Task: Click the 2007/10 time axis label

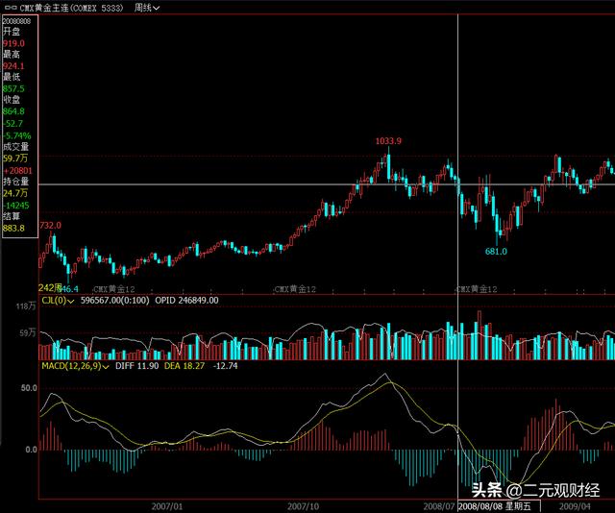Action: (304, 504)
